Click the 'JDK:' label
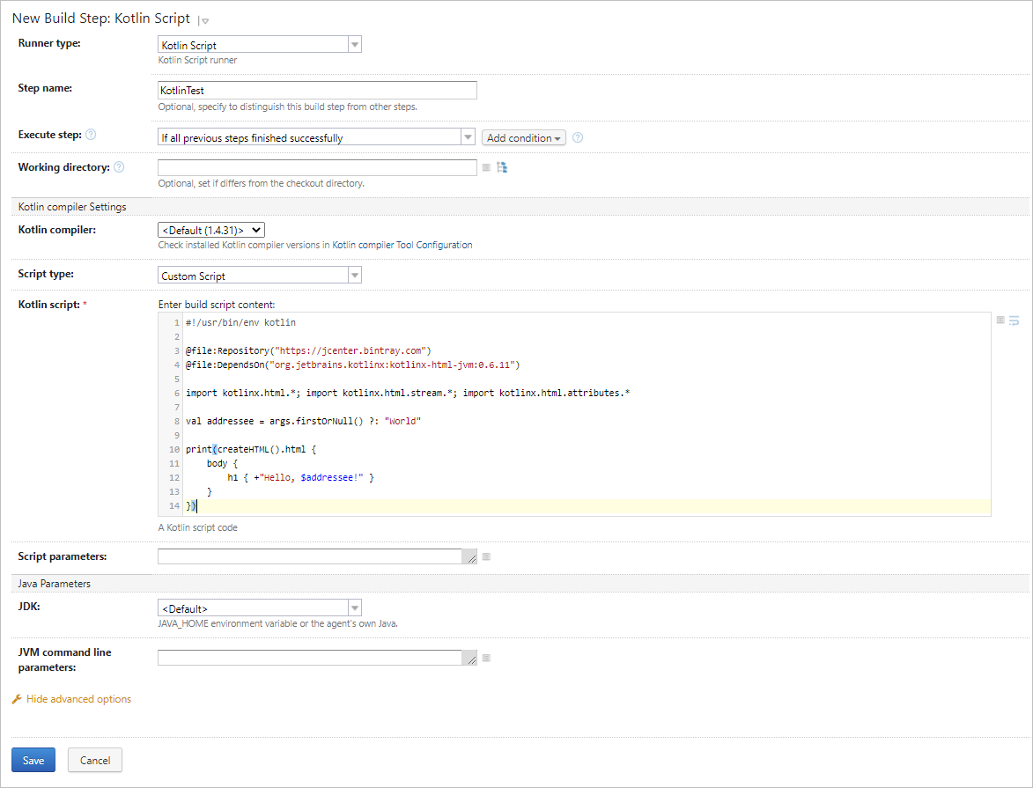1033x788 pixels. (x=29, y=607)
